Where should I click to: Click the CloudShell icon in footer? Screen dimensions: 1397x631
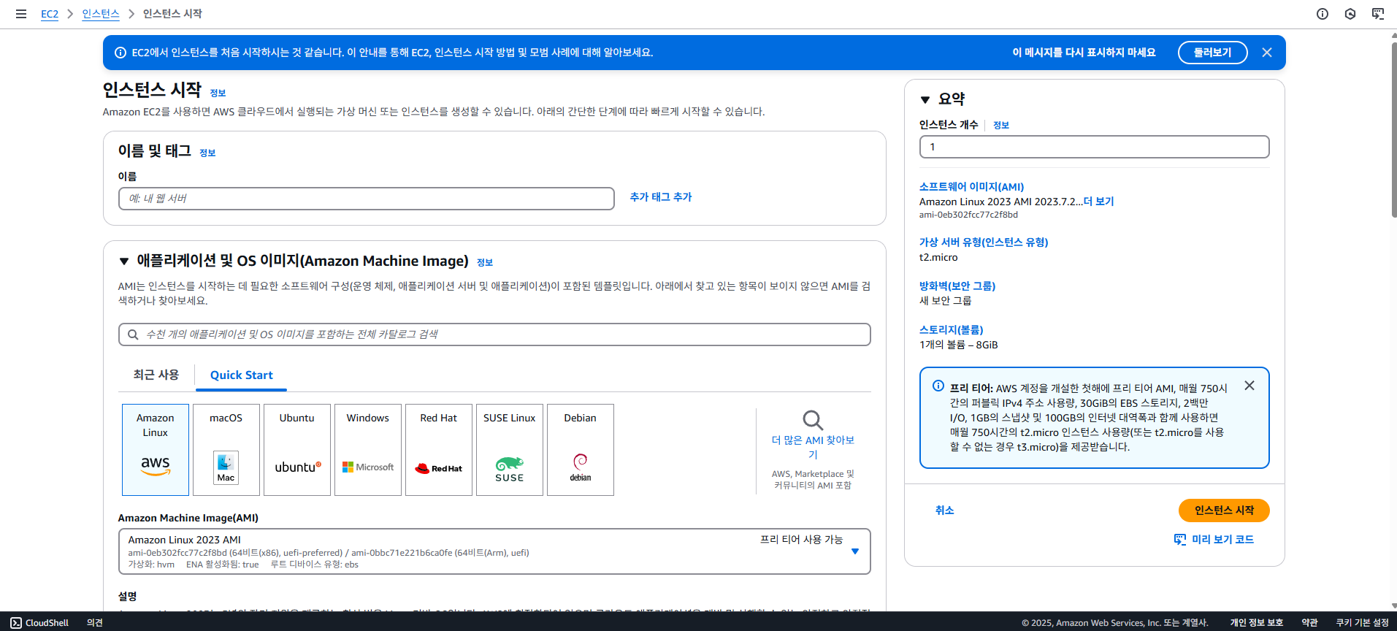pos(16,623)
